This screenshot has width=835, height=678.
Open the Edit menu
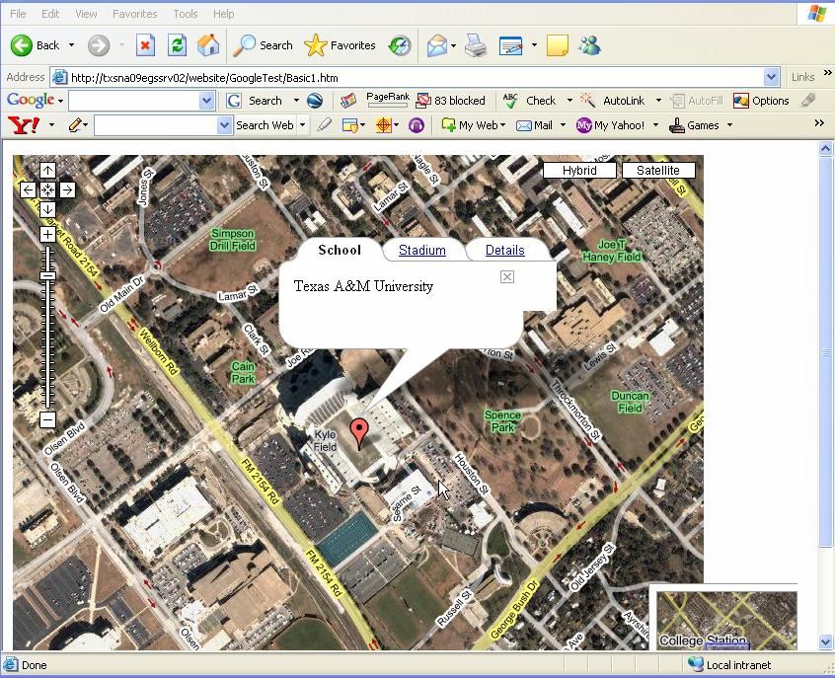point(50,14)
